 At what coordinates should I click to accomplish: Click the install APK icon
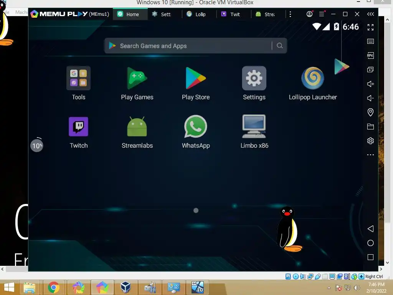(370, 56)
